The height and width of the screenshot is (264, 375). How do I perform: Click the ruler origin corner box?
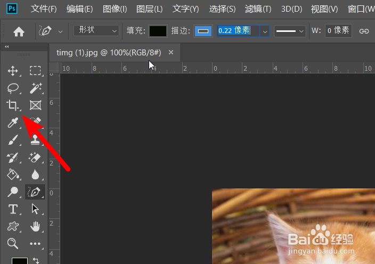tap(54, 68)
